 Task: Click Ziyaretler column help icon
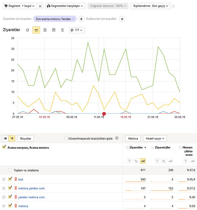tap(127, 148)
